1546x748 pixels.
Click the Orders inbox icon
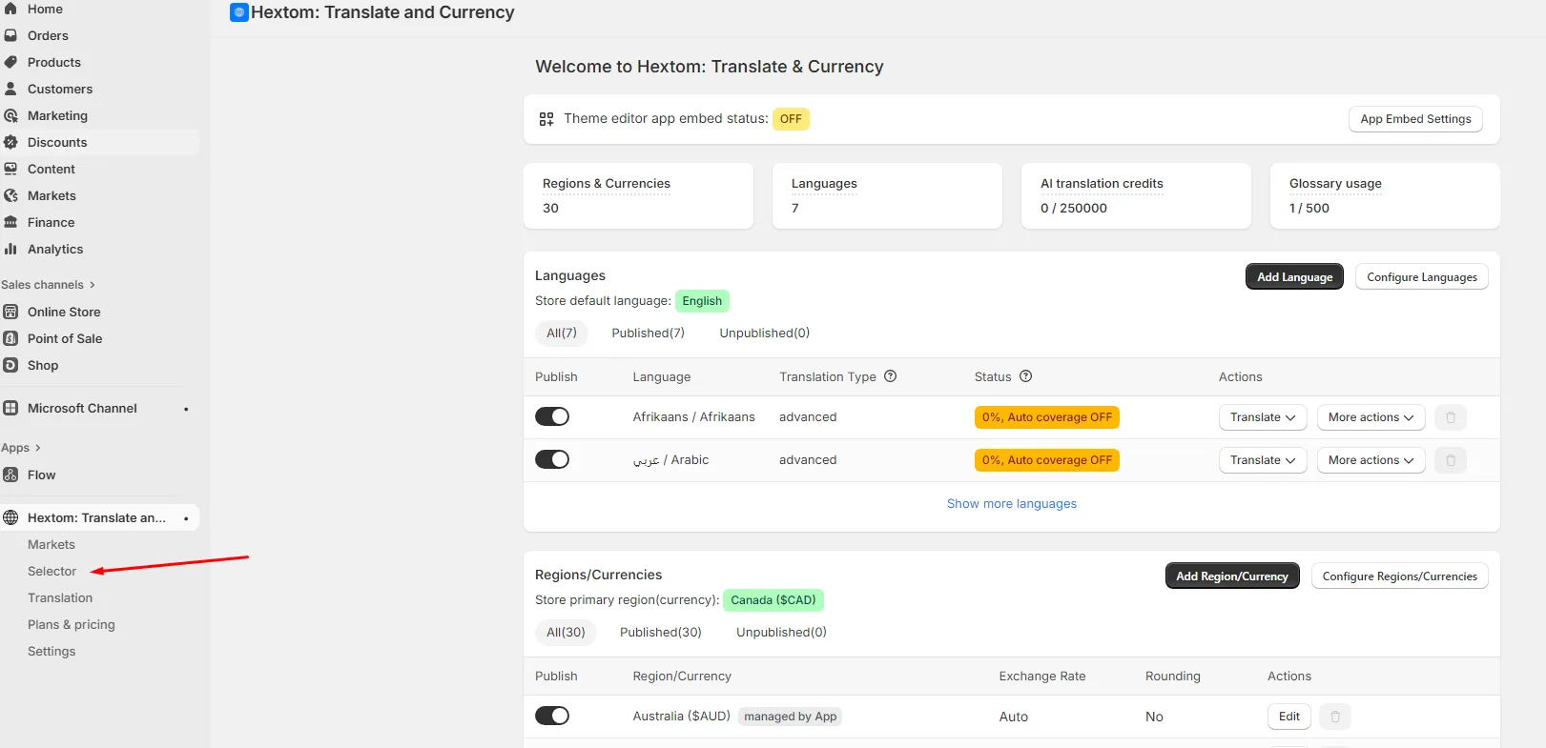coord(10,35)
